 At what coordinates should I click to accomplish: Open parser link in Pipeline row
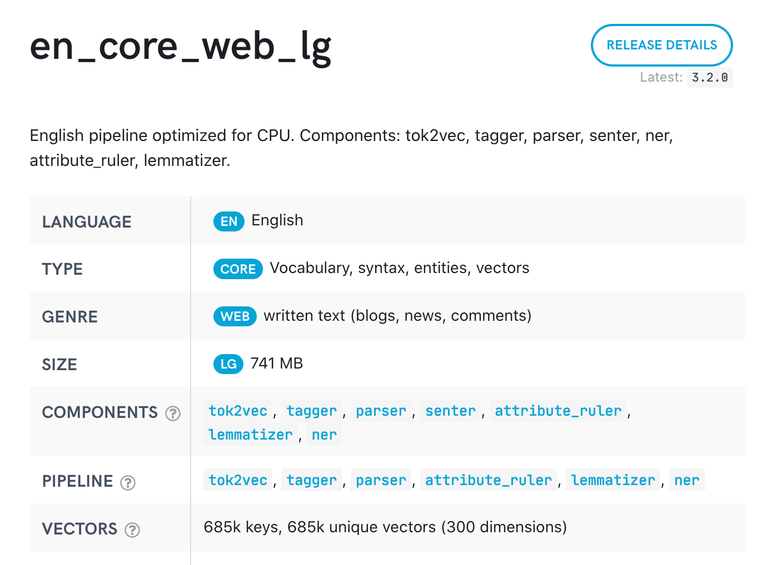(x=381, y=481)
